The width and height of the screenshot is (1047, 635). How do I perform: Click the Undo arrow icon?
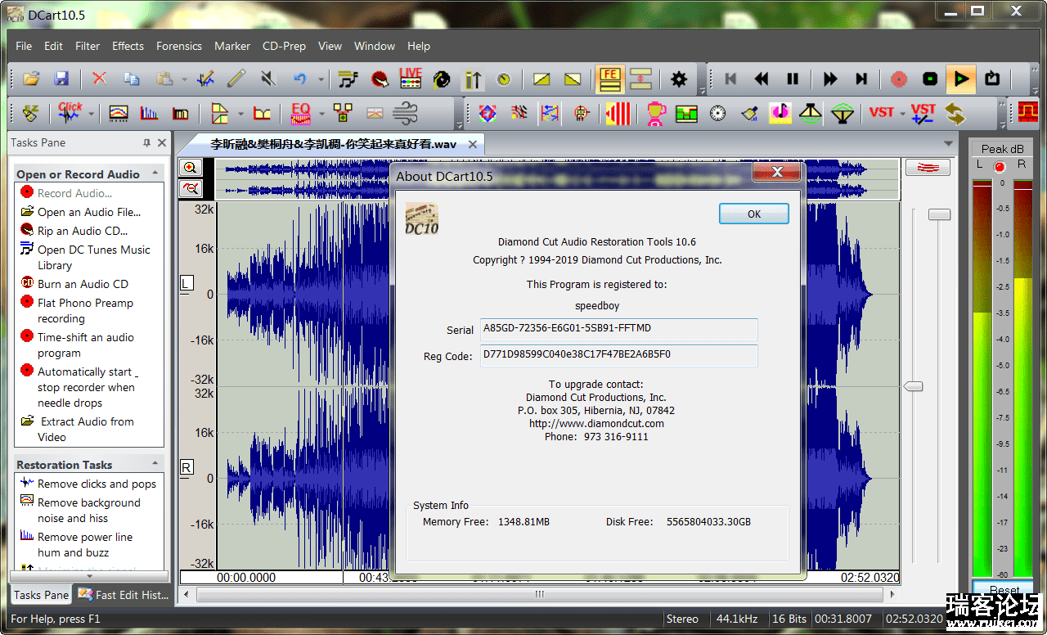point(300,79)
